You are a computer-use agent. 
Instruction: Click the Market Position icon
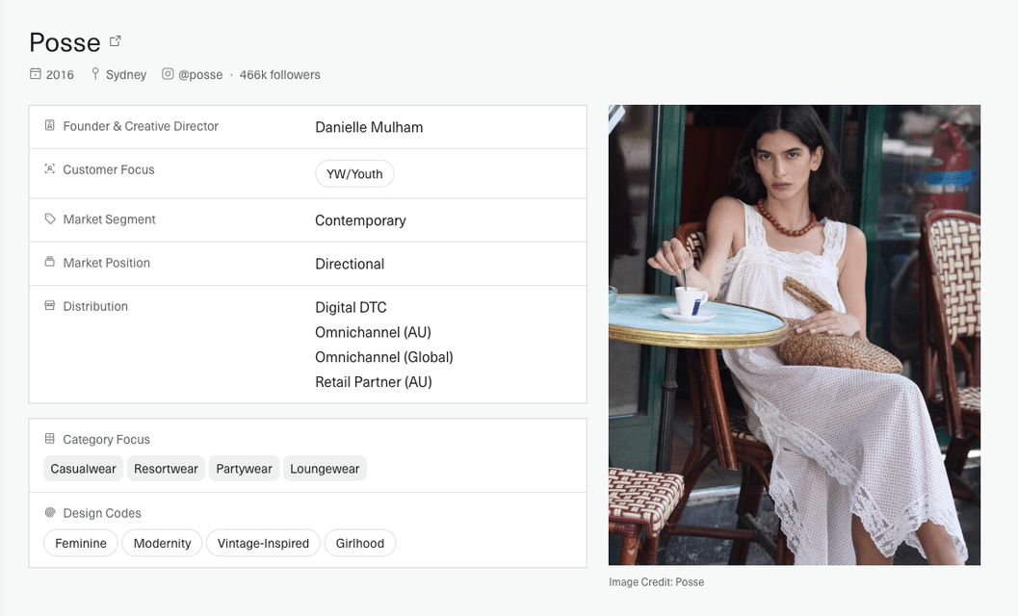(50, 263)
